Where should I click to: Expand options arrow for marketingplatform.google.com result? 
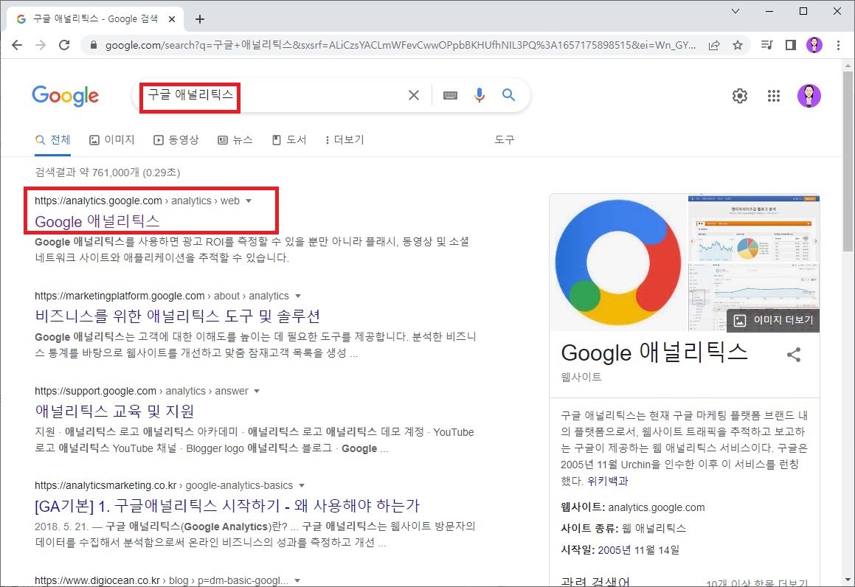tap(298, 296)
